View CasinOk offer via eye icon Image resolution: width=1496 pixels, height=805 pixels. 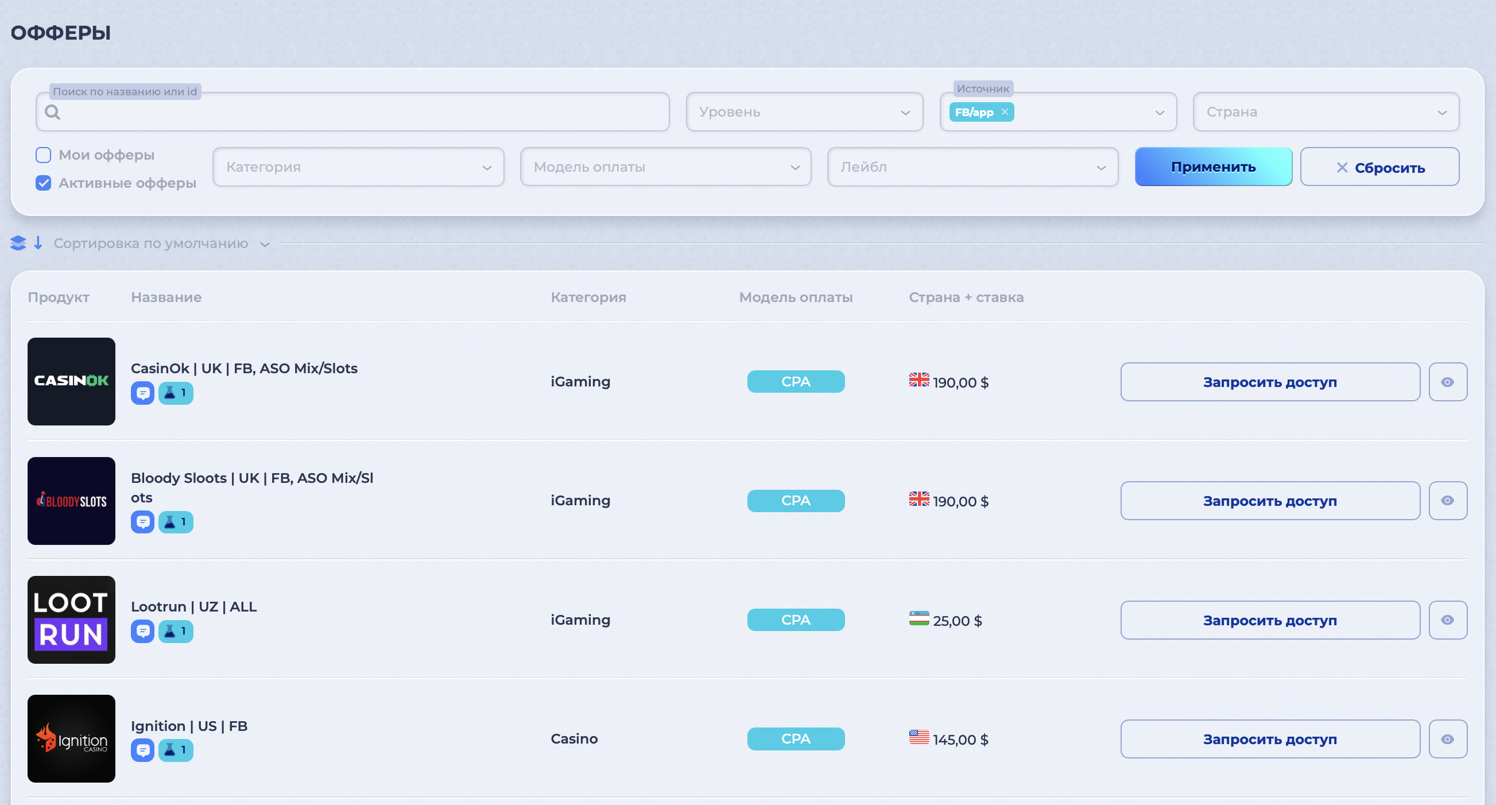click(1447, 382)
